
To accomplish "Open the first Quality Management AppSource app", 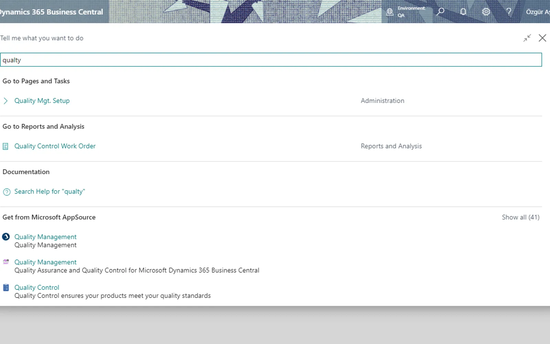I will 45,237.
